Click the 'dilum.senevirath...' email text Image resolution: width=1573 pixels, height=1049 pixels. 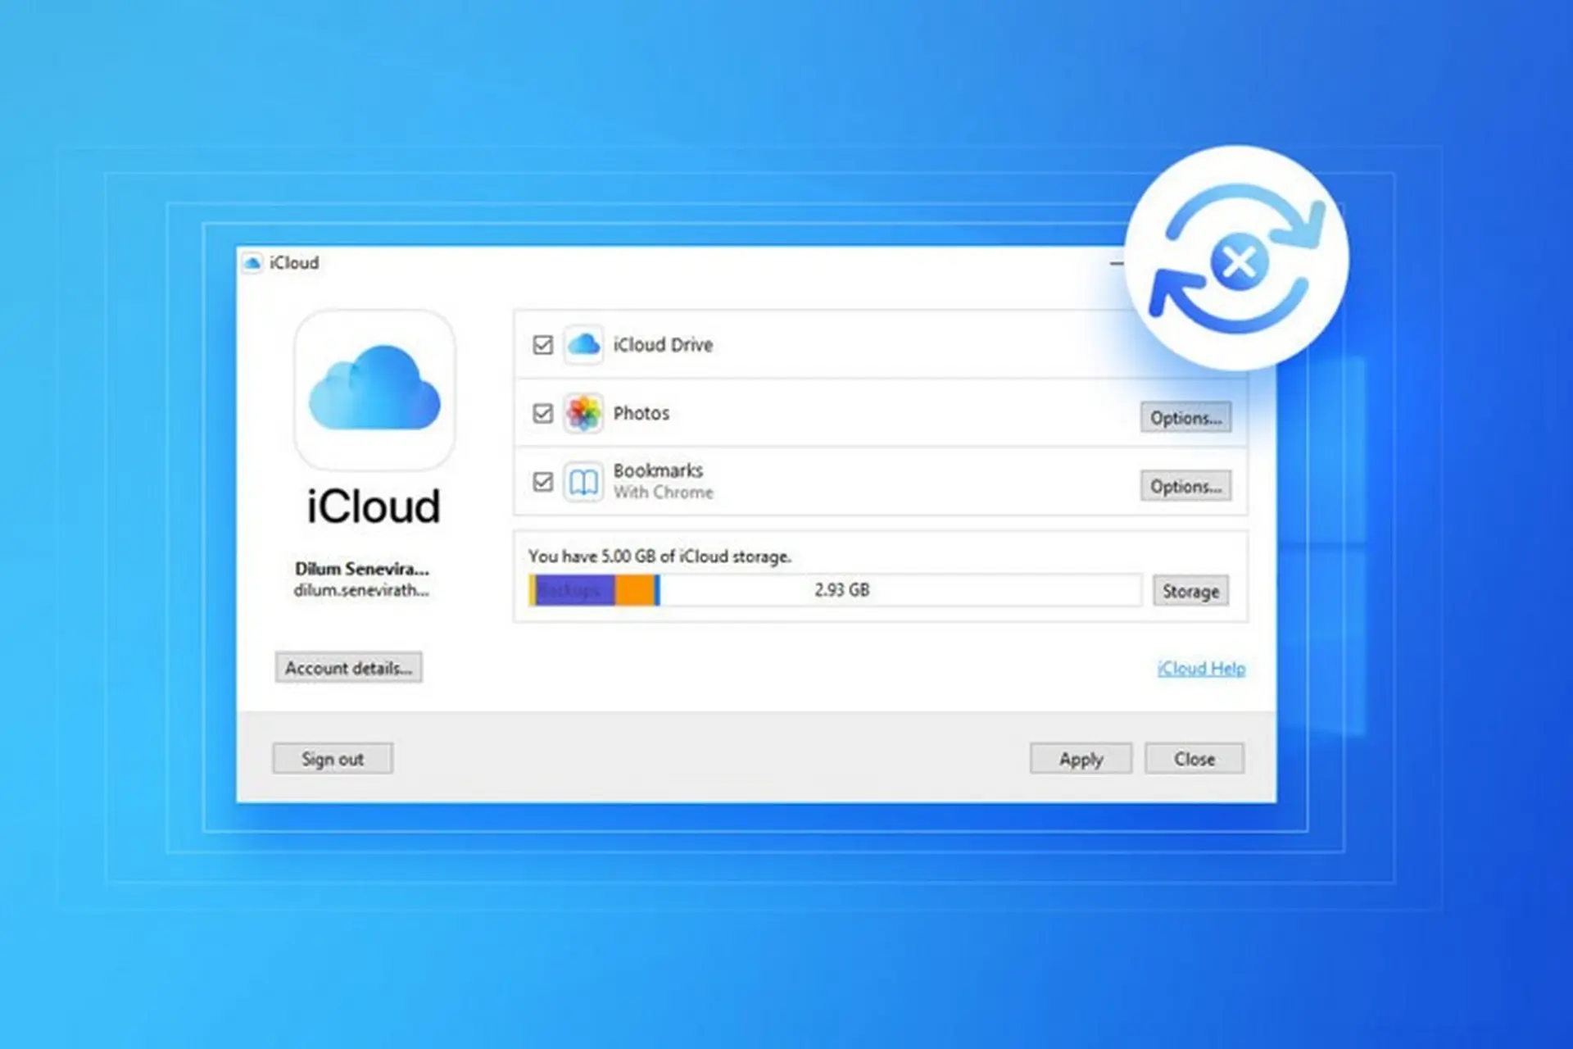coord(361,590)
